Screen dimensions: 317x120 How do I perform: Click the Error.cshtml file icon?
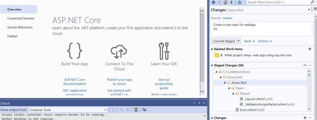coord(237,110)
